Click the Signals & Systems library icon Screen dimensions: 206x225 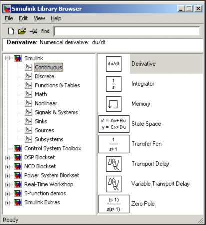coord(28,112)
